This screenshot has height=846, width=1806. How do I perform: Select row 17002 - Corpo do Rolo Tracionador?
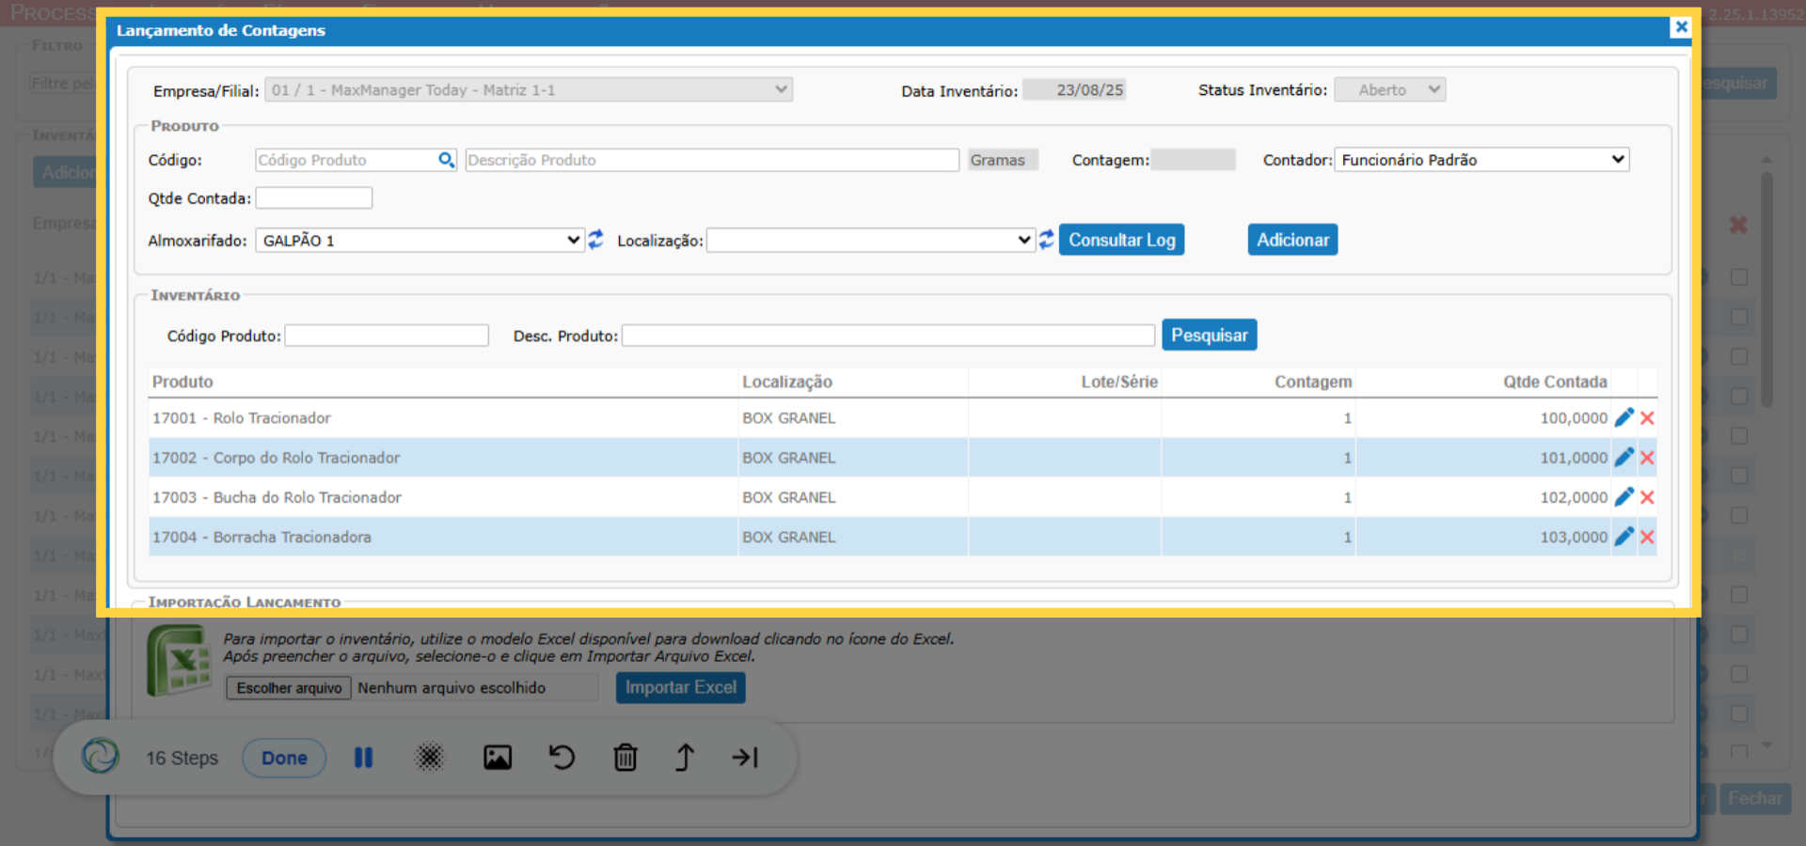[x=903, y=458]
